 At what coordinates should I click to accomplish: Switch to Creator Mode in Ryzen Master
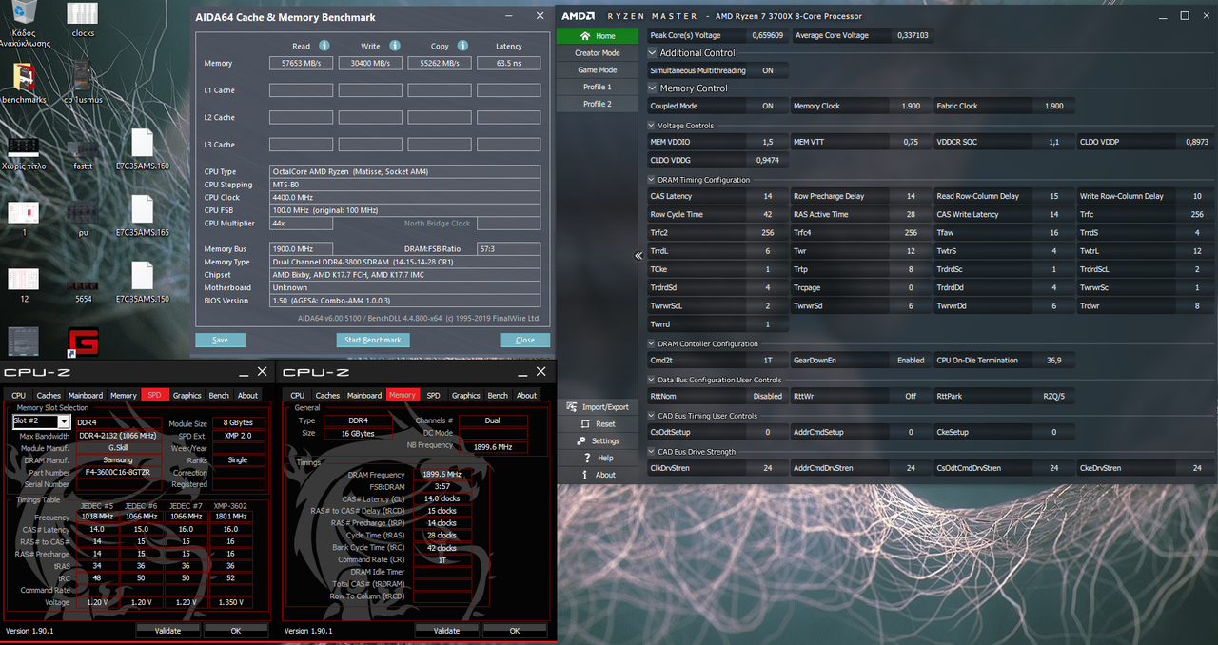[x=597, y=53]
